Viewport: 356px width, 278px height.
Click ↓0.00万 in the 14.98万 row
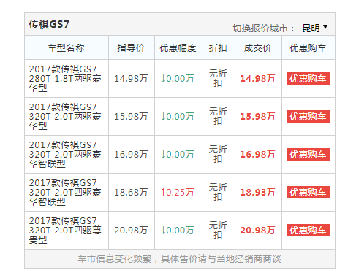(x=178, y=78)
